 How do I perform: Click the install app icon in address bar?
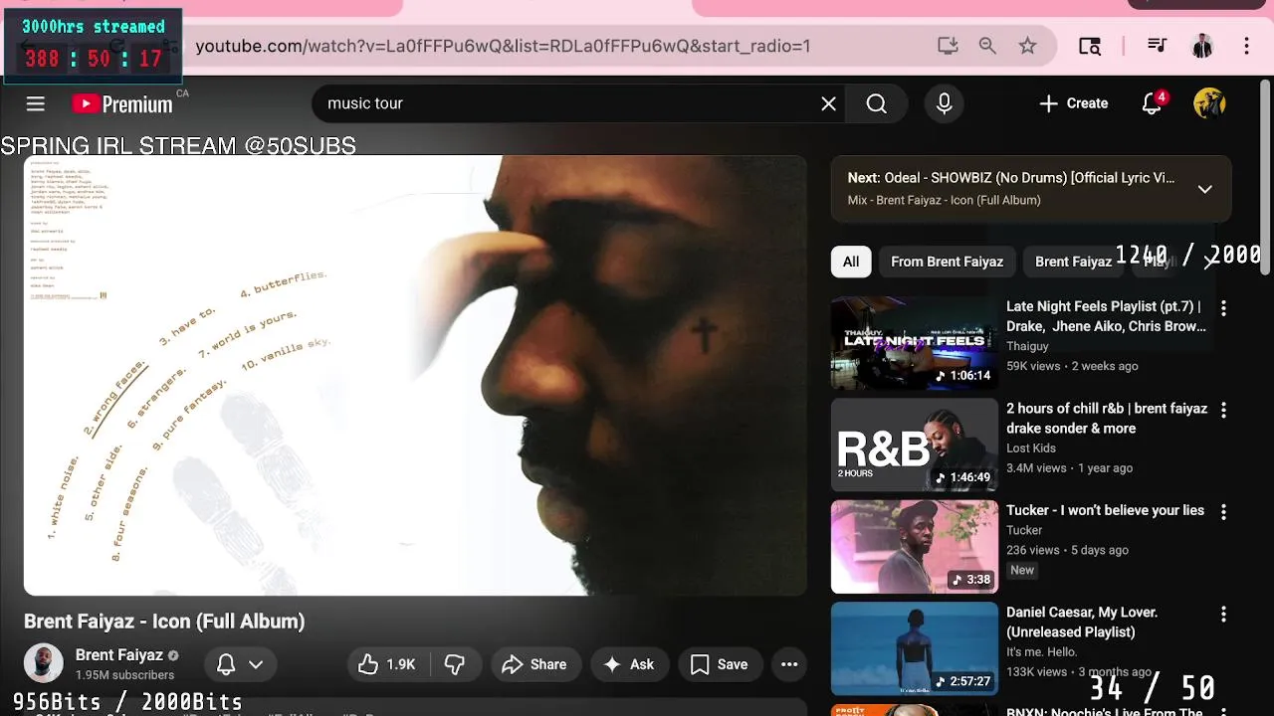(x=948, y=46)
